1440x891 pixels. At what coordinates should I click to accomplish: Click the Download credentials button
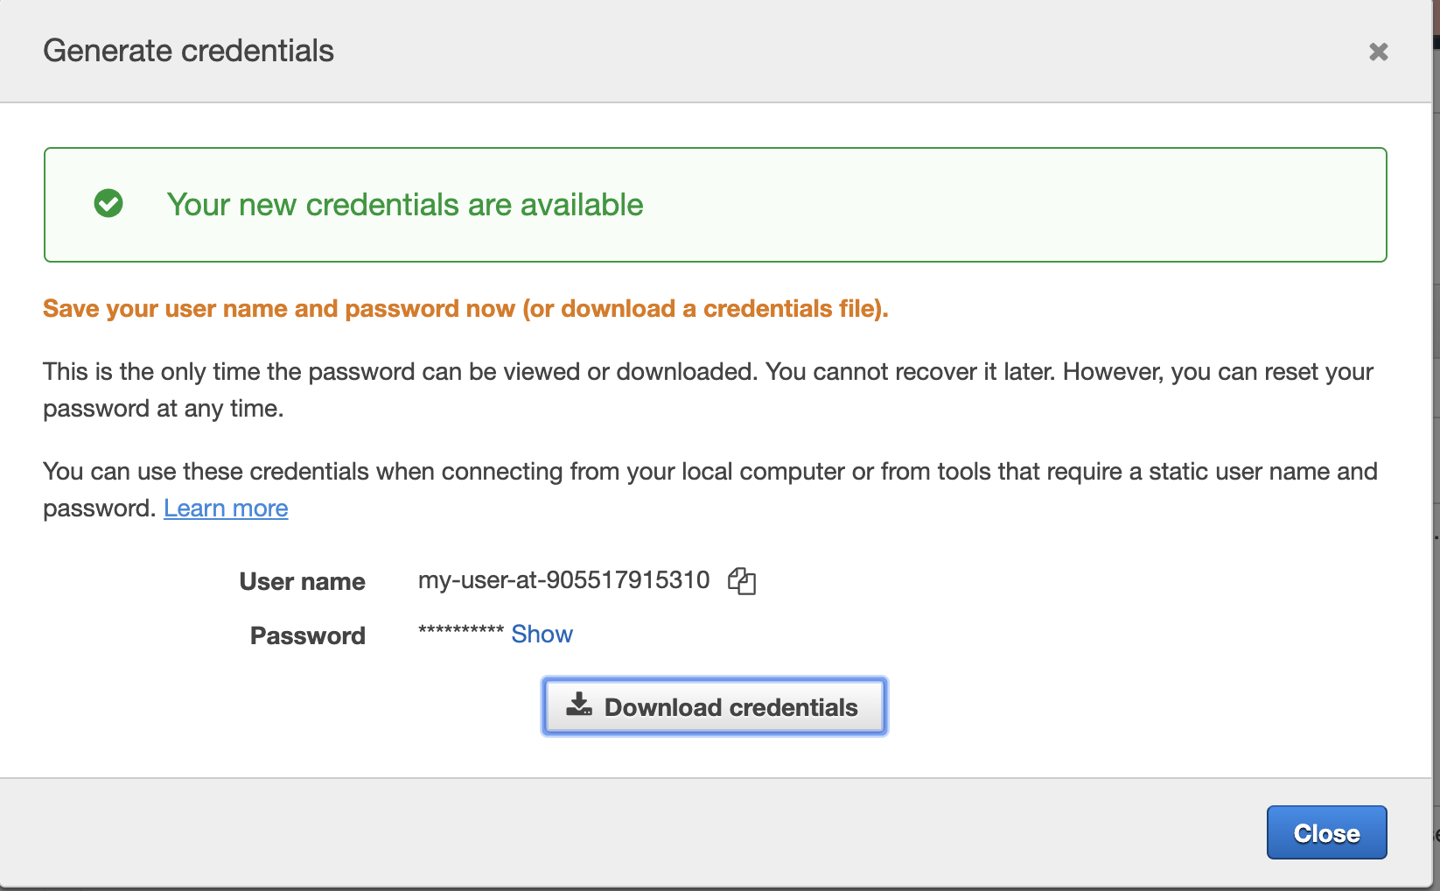pyautogui.click(x=713, y=706)
